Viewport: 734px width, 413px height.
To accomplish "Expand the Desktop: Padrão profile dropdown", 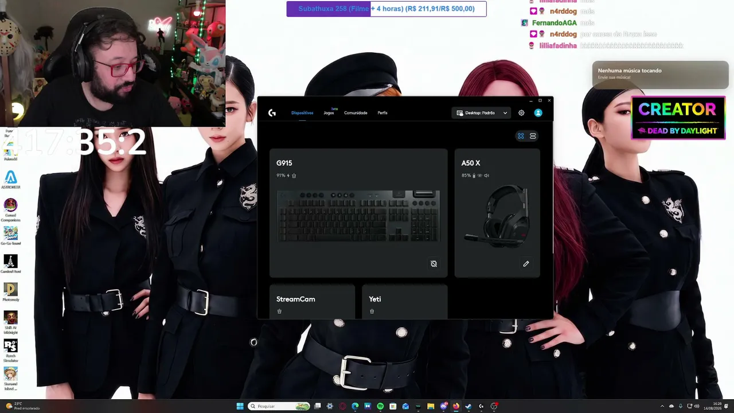I will 482,113.
